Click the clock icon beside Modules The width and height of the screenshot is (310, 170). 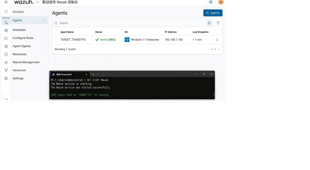(6, 12)
